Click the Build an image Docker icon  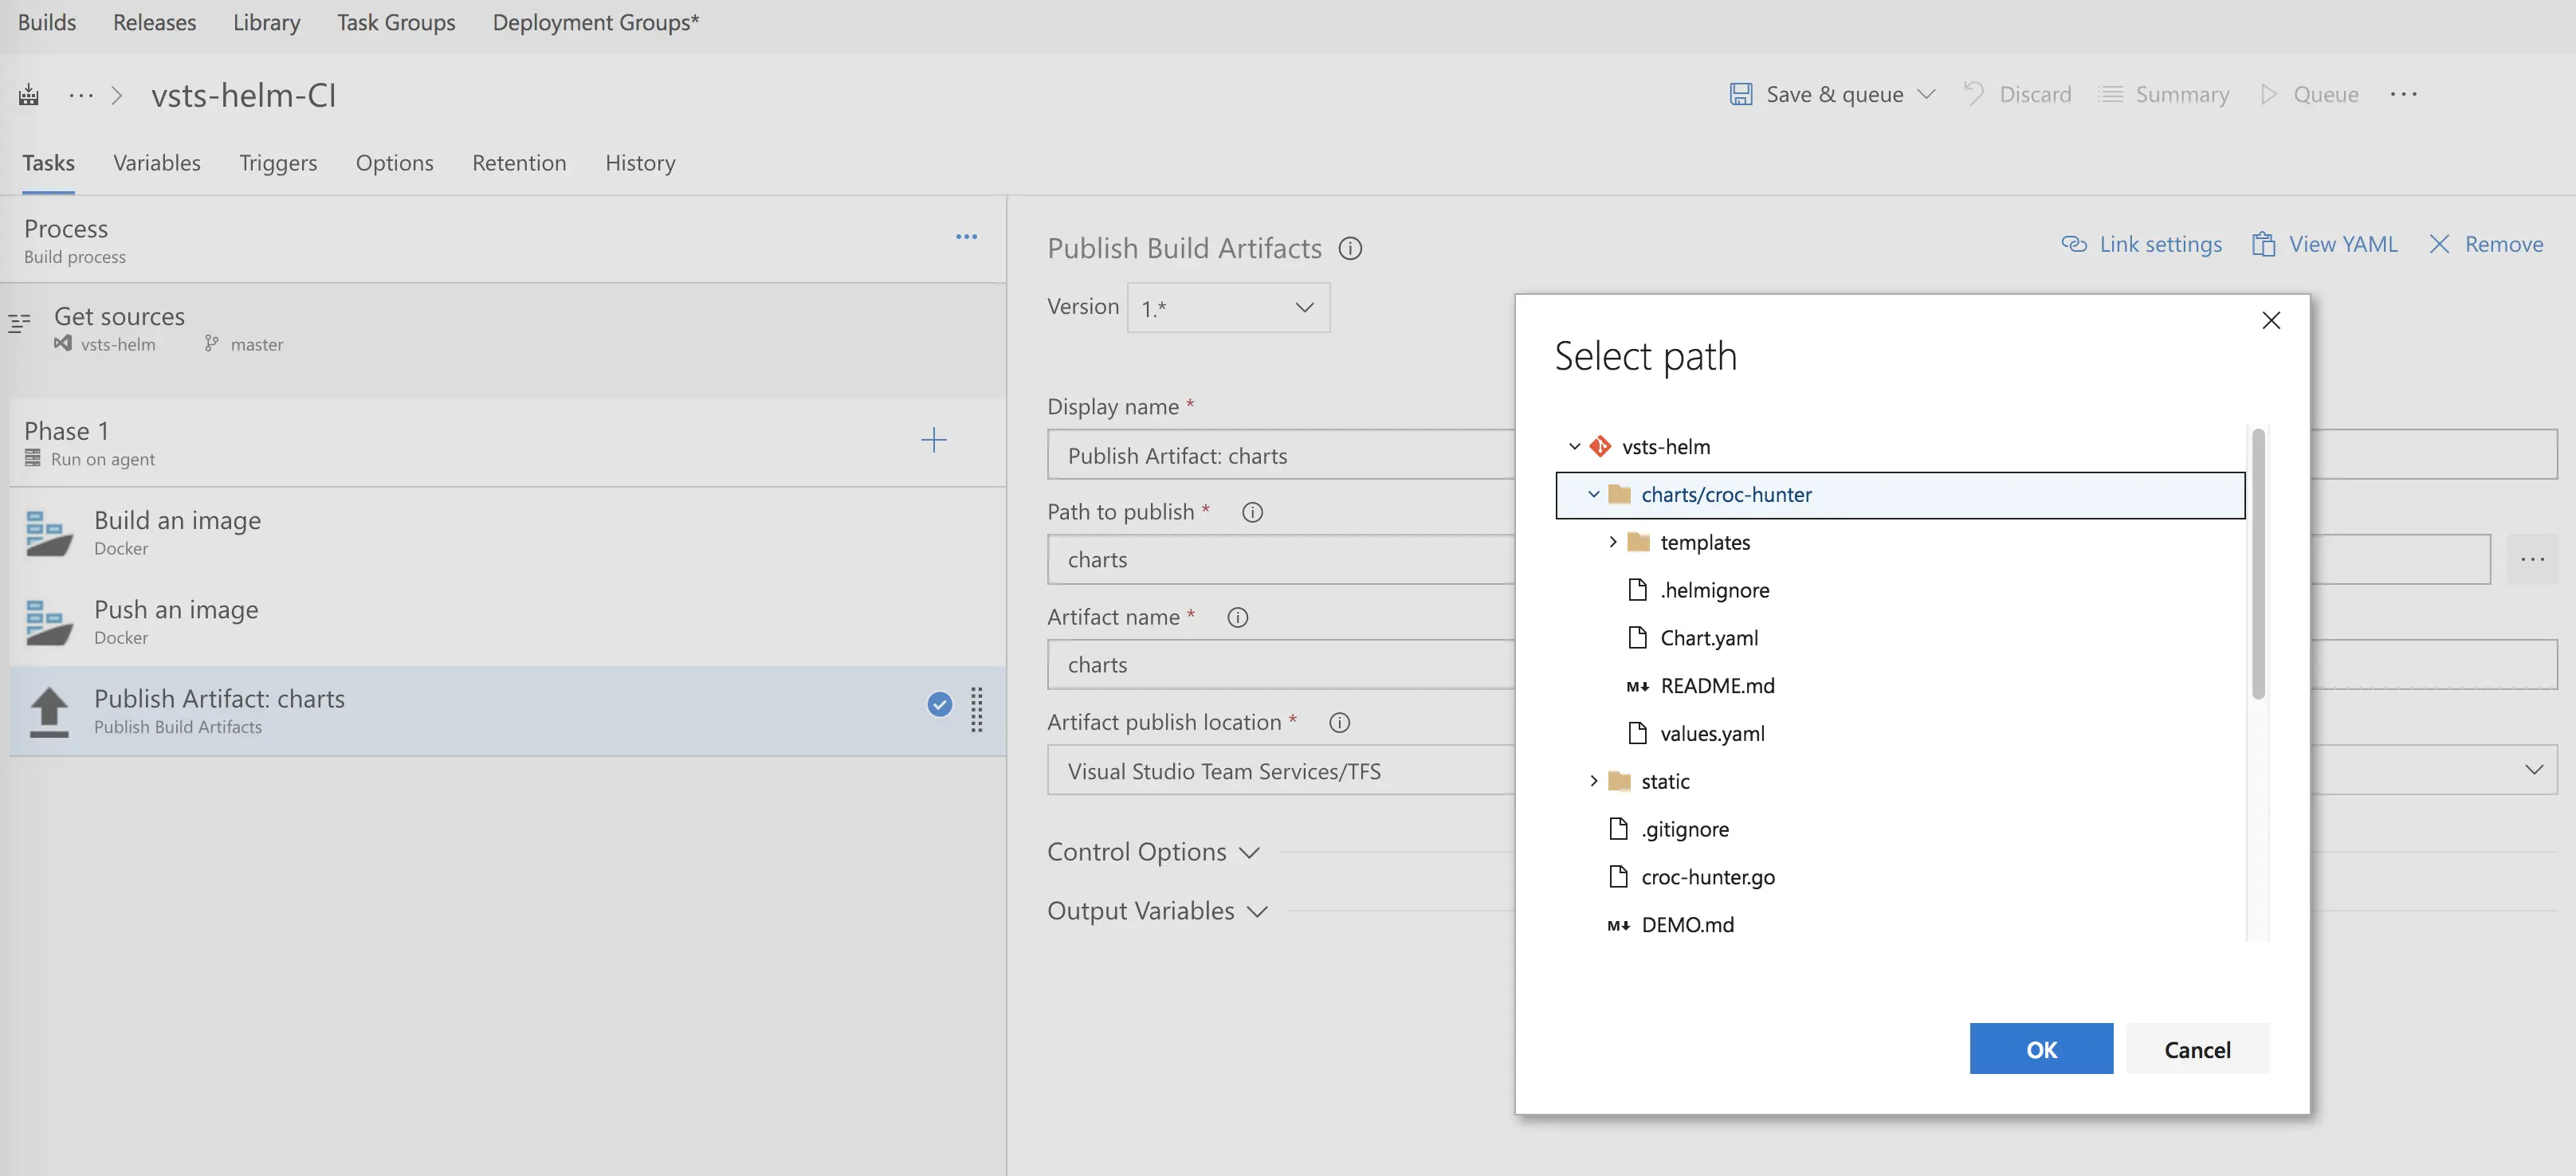pos(49,533)
